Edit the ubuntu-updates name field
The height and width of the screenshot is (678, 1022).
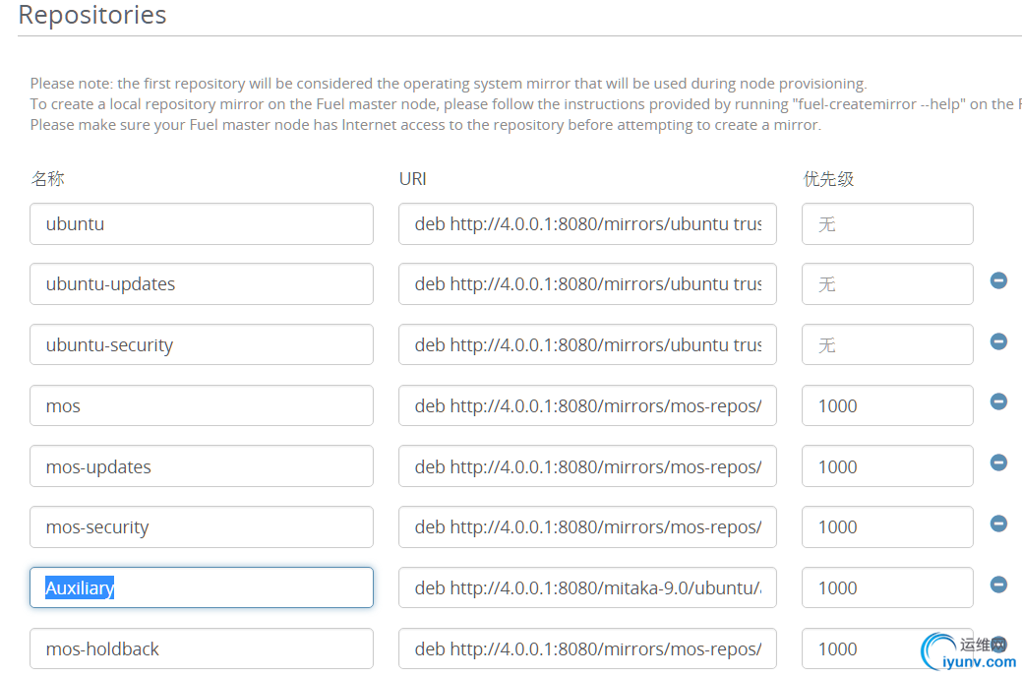(x=202, y=283)
